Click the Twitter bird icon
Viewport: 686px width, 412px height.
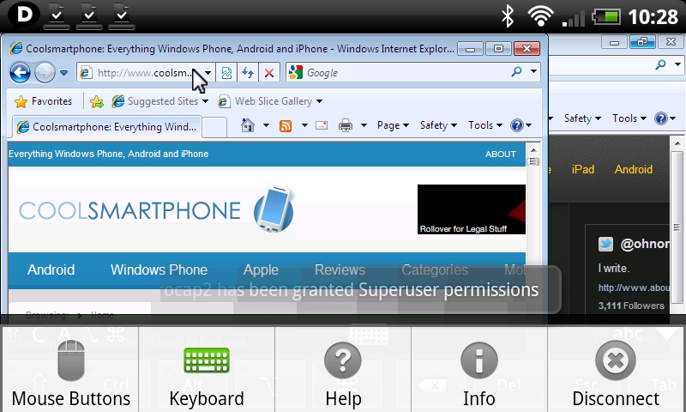coord(606,244)
